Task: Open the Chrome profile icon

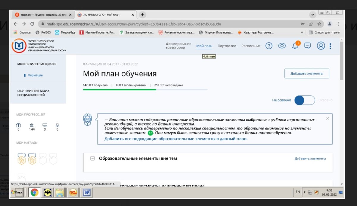Action: point(330,24)
